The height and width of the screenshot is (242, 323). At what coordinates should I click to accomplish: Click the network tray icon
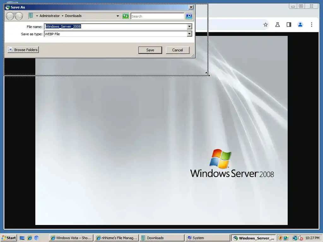pos(295,238)
